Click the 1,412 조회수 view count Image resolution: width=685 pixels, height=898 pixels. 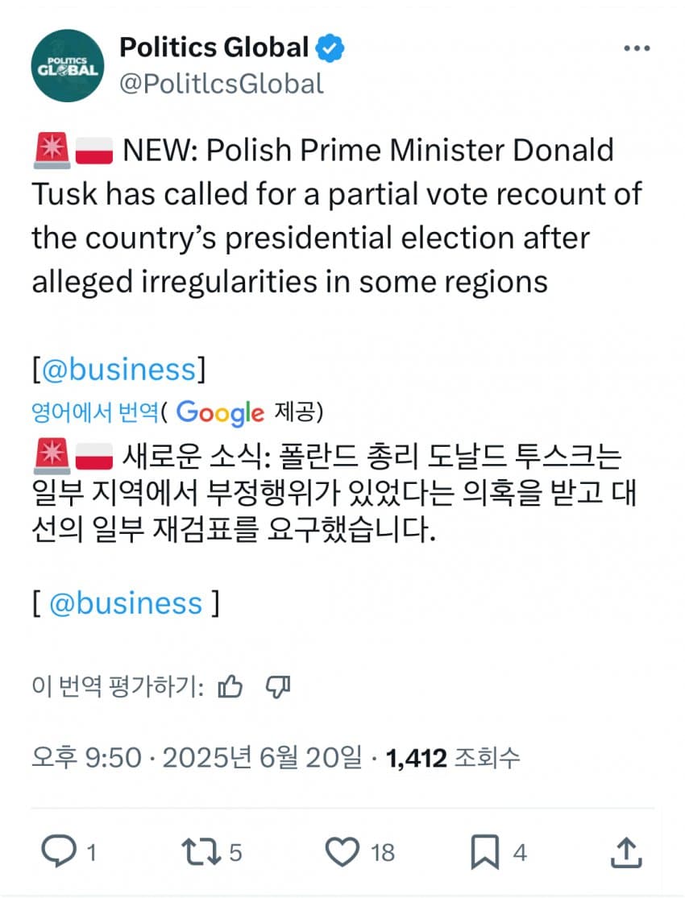(x=453, y=758)
